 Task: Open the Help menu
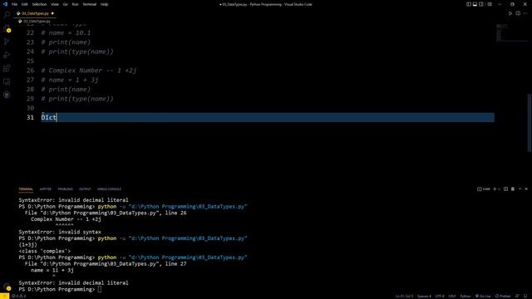tap(104, 4)
